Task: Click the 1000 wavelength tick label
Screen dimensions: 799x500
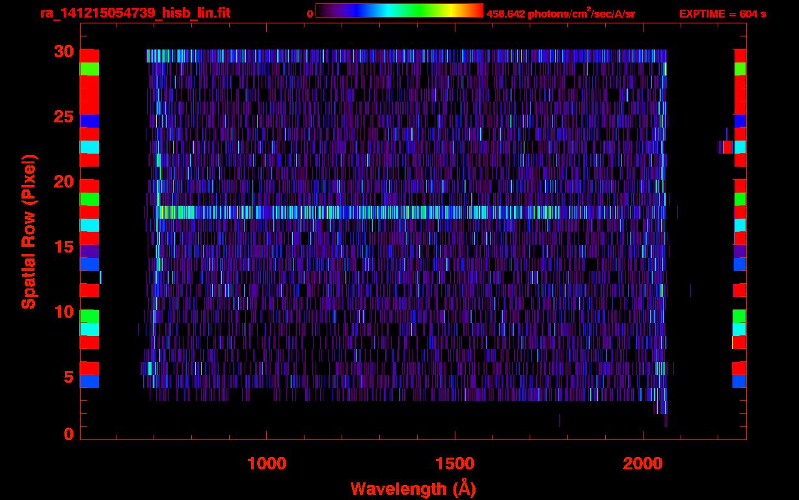Action: click(267, 464)
